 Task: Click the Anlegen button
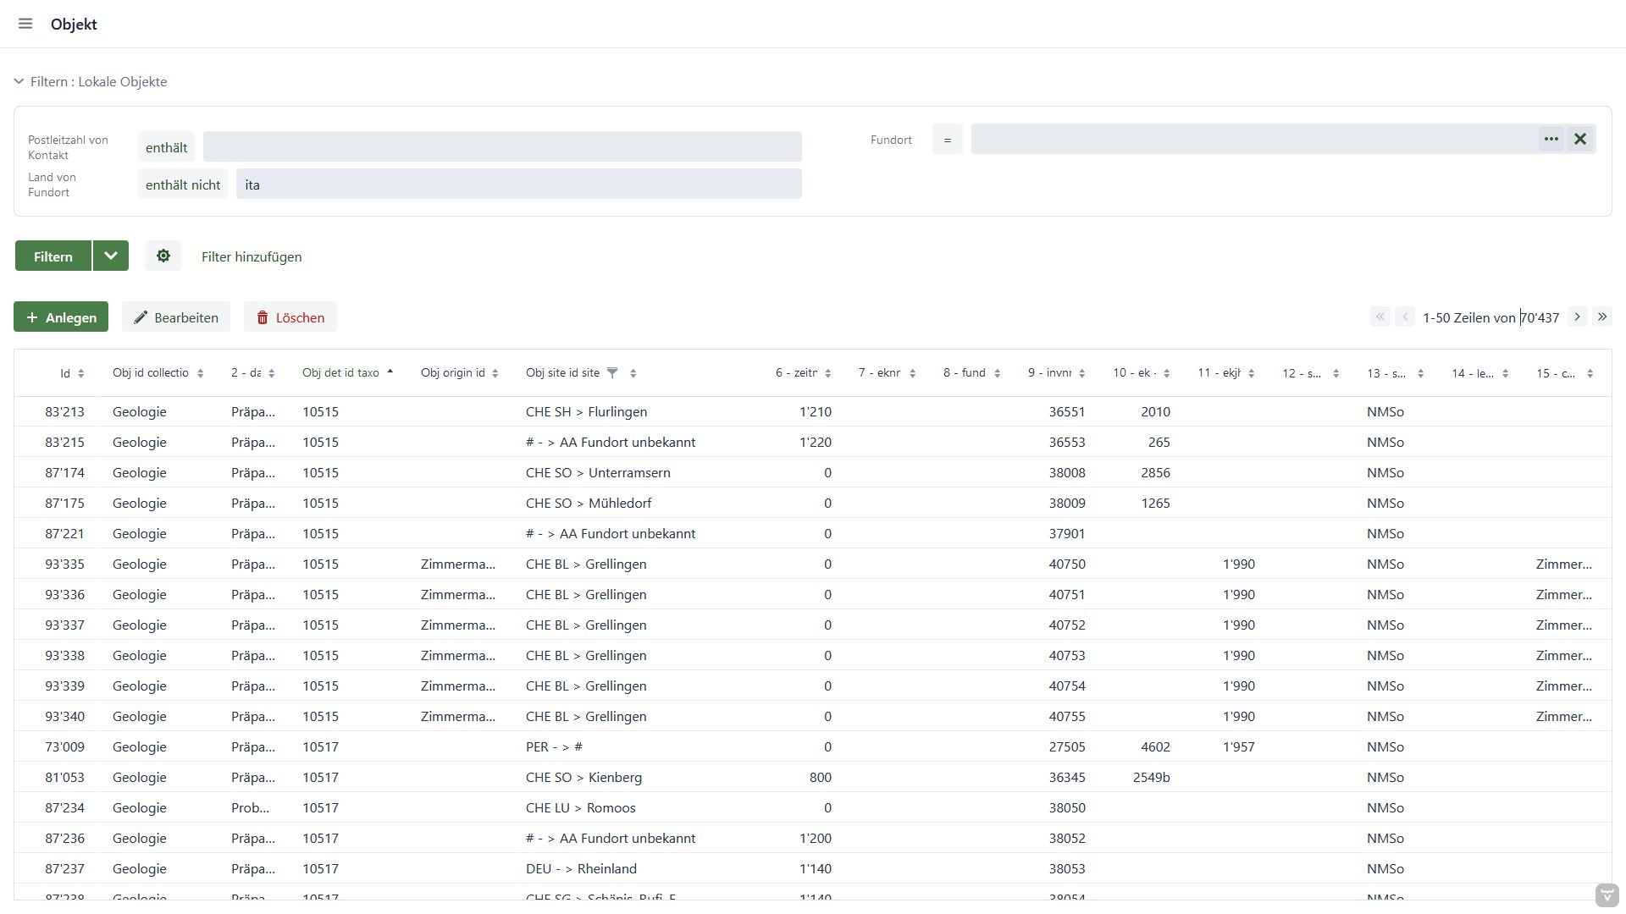click(61, 317)
